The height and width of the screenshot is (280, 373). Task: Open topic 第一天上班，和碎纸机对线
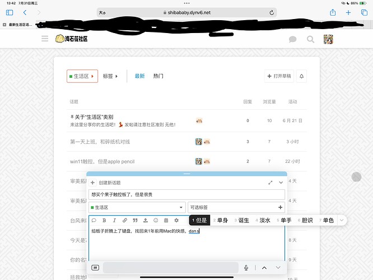[100, 142]
